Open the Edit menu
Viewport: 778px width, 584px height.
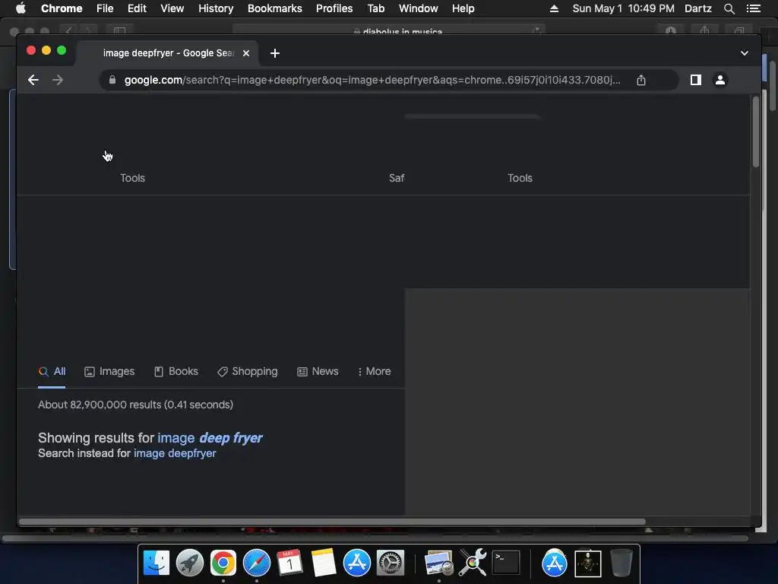point(137,8)
